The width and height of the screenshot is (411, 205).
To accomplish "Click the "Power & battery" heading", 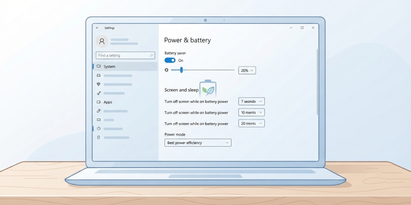I will [x=187, y=40].
